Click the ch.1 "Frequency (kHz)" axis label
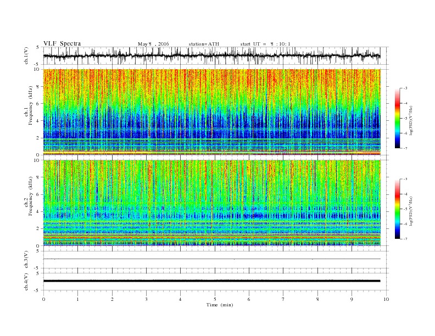The height and width of the screenshot is (336, 435). 31,105
